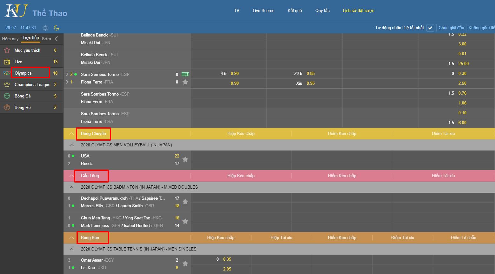Bet on odds 2.50 for Fiona Ferro
Viewport: 495px width, 274px height.
tap(462, 83)
